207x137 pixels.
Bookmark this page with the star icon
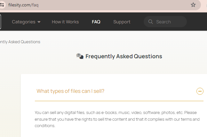point(193,5)
